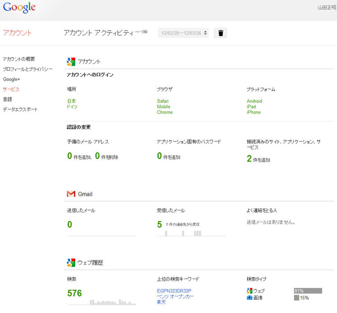Open 言語 settings in sidebar

(7, 99)
